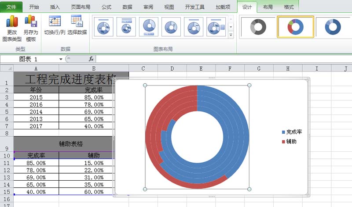Click the top-left plot area resize handle
The image size is (352, 207).
click(145, 85)
